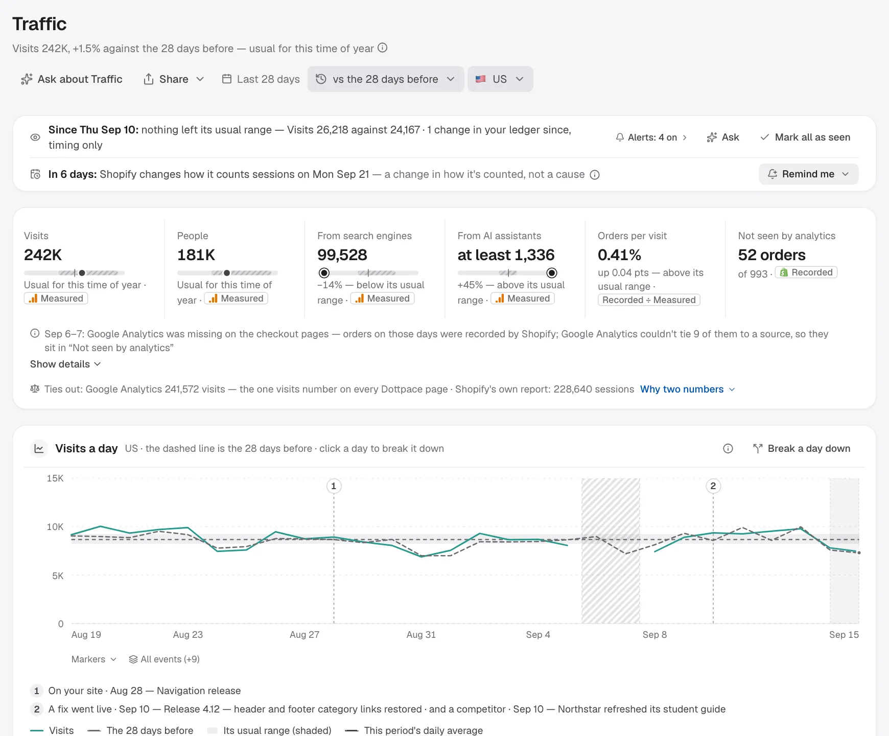Expand Show details
This screenshot has height=736, width=889.
65,364
